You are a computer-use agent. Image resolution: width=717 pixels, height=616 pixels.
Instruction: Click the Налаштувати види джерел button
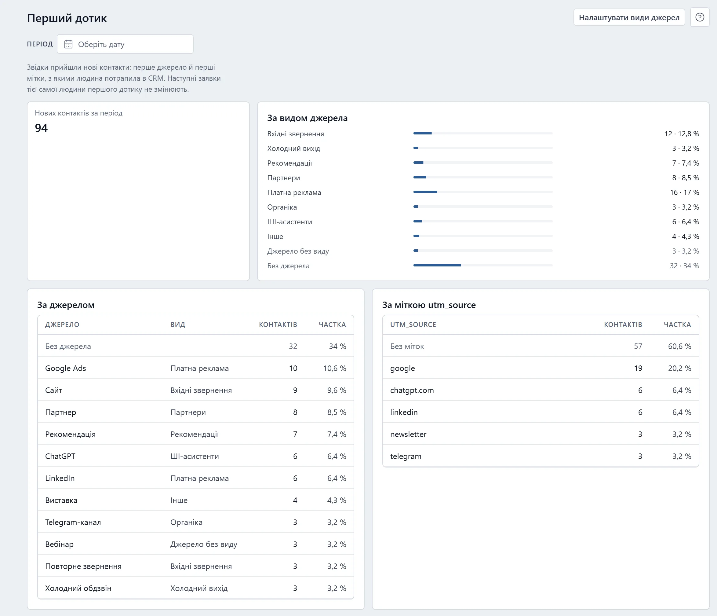click(x=629, y=17)
